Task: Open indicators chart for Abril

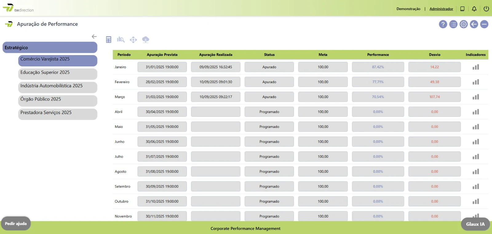Action: 476,112
